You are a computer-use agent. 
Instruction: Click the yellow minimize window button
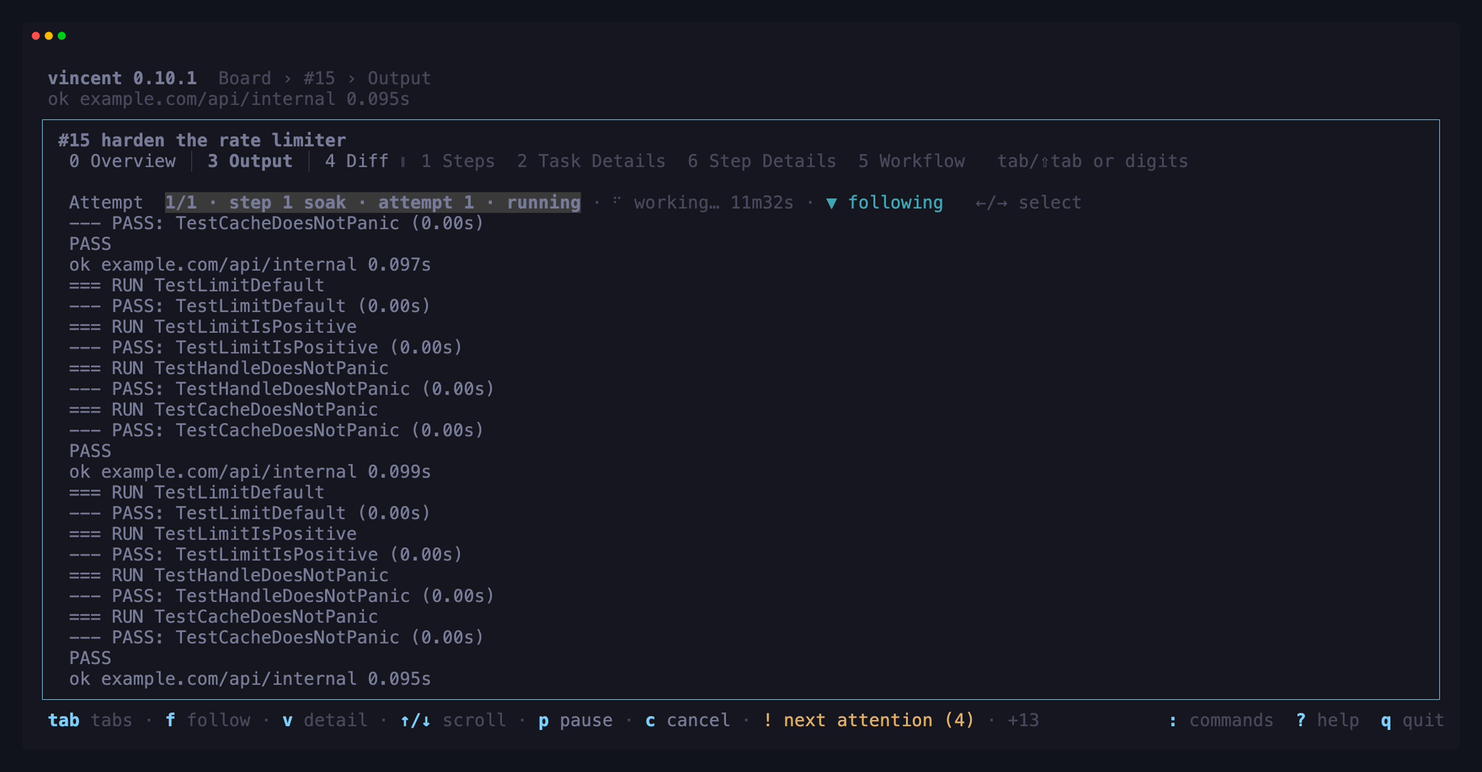coord(49,36)
